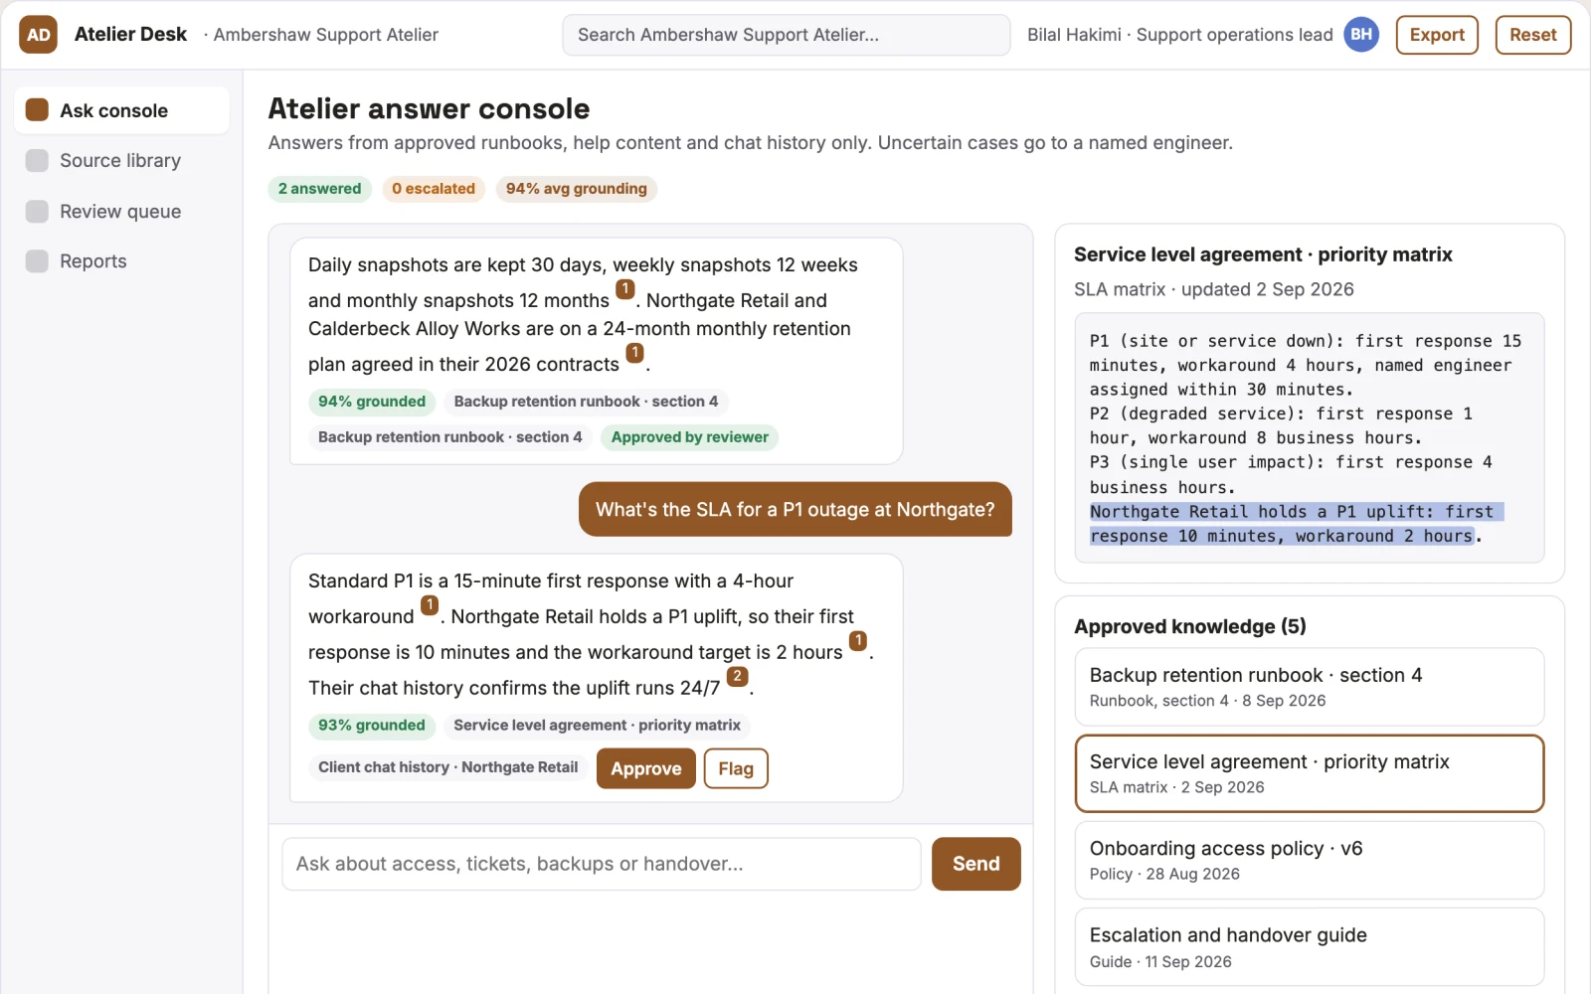Click the 94% avg grounding badge
This screenshot has width=1591, height=994.
pos(576,189)
